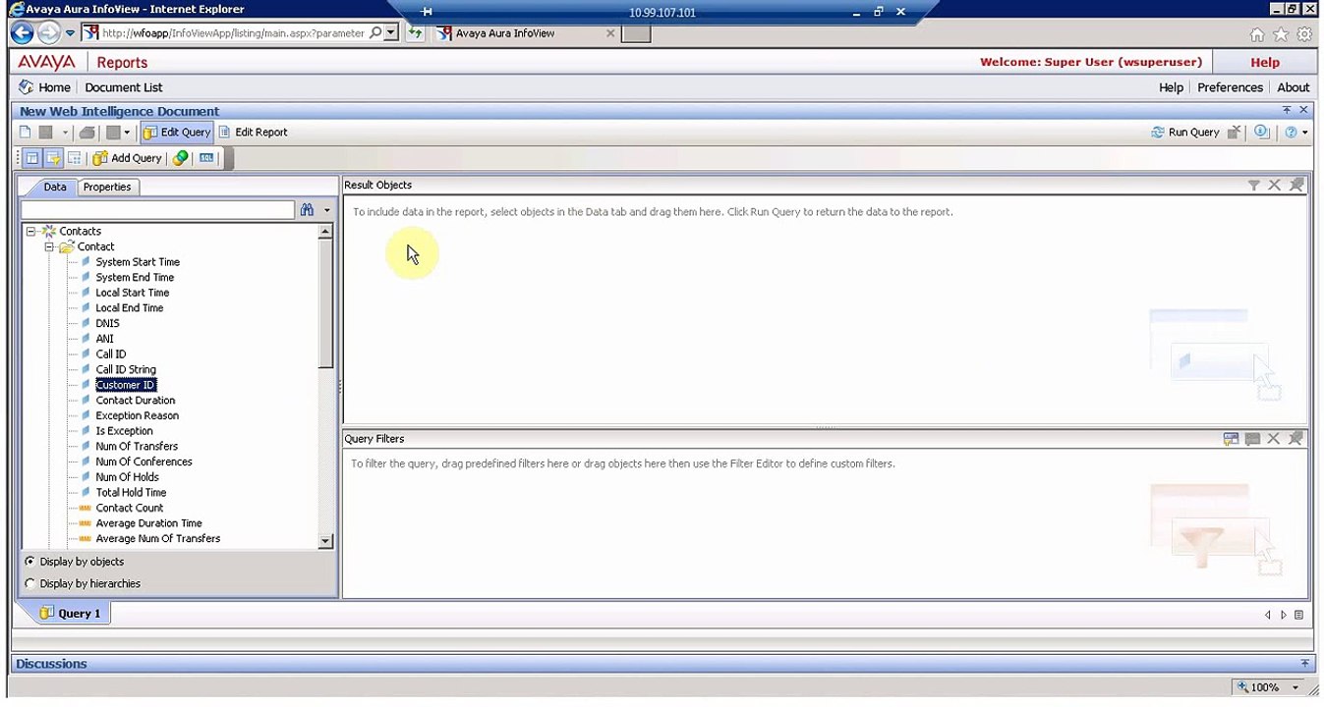The width and height of the screenshot is (1324, 707).
Task: Toggle the Scope of Analysis pane icon
Action: click(x=74, y=158)
